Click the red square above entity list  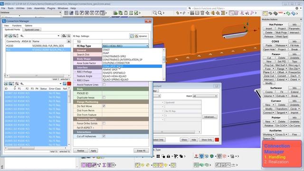[69, 84]
